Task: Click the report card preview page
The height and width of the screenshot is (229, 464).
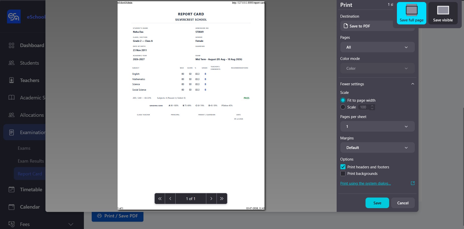Action: point(191,105)
